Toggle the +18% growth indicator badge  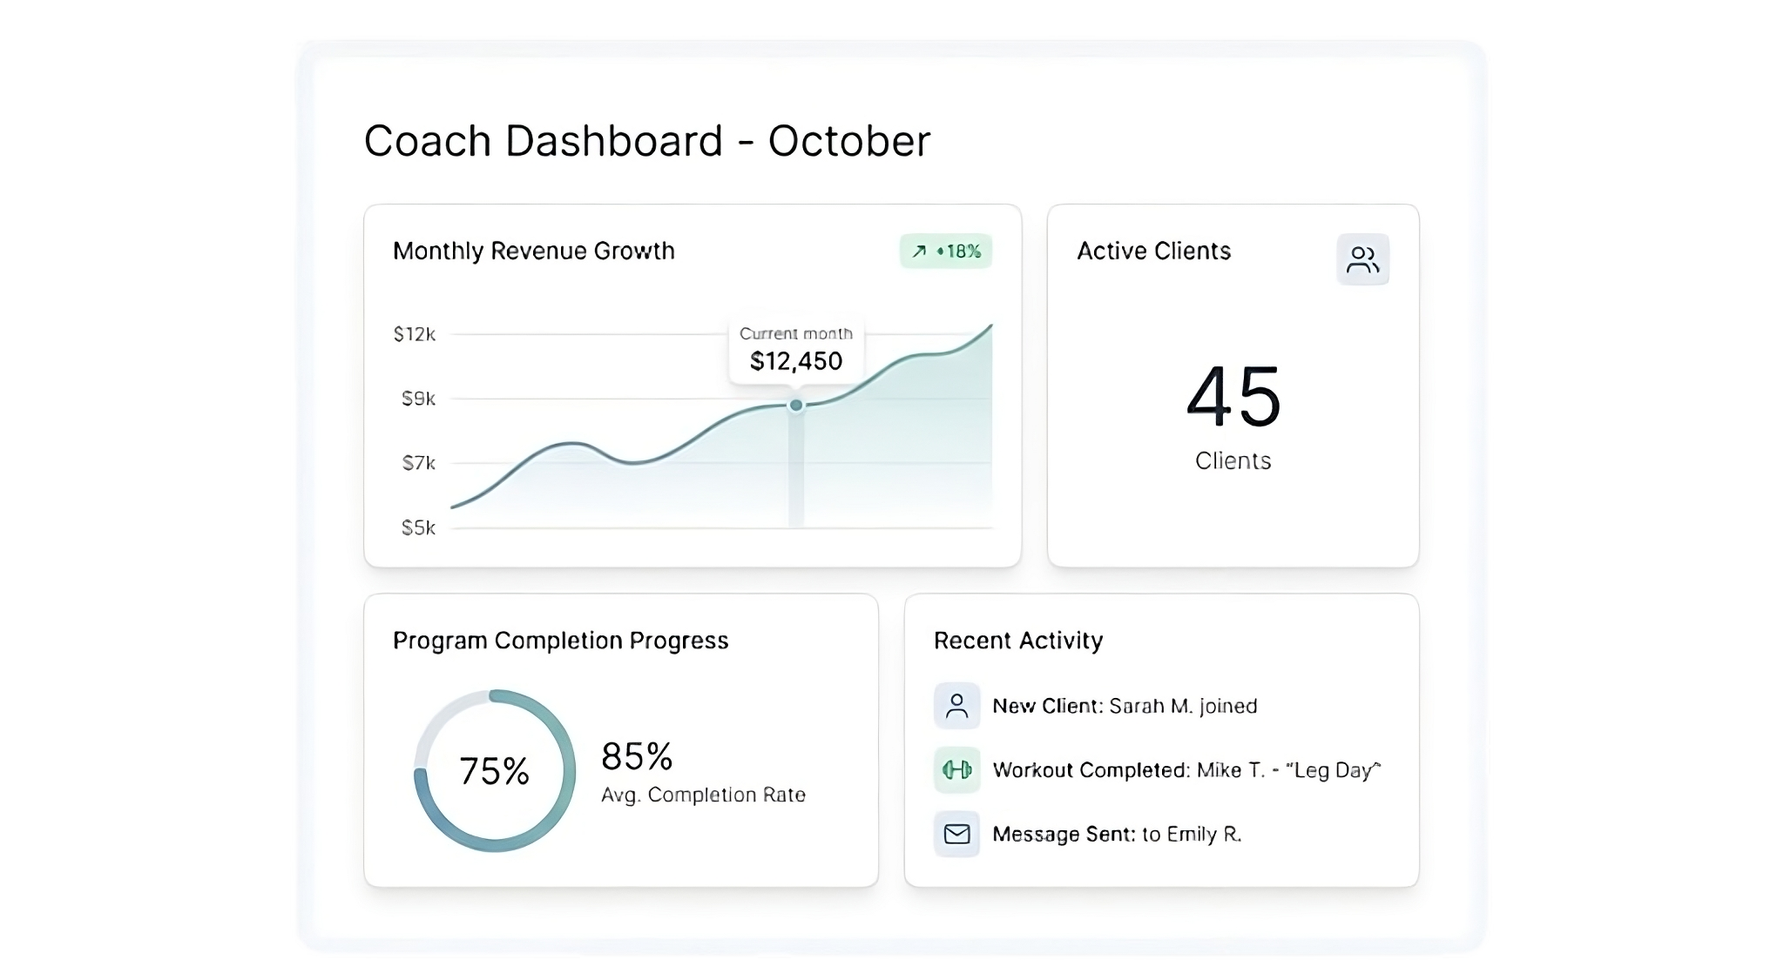[945, 252]
